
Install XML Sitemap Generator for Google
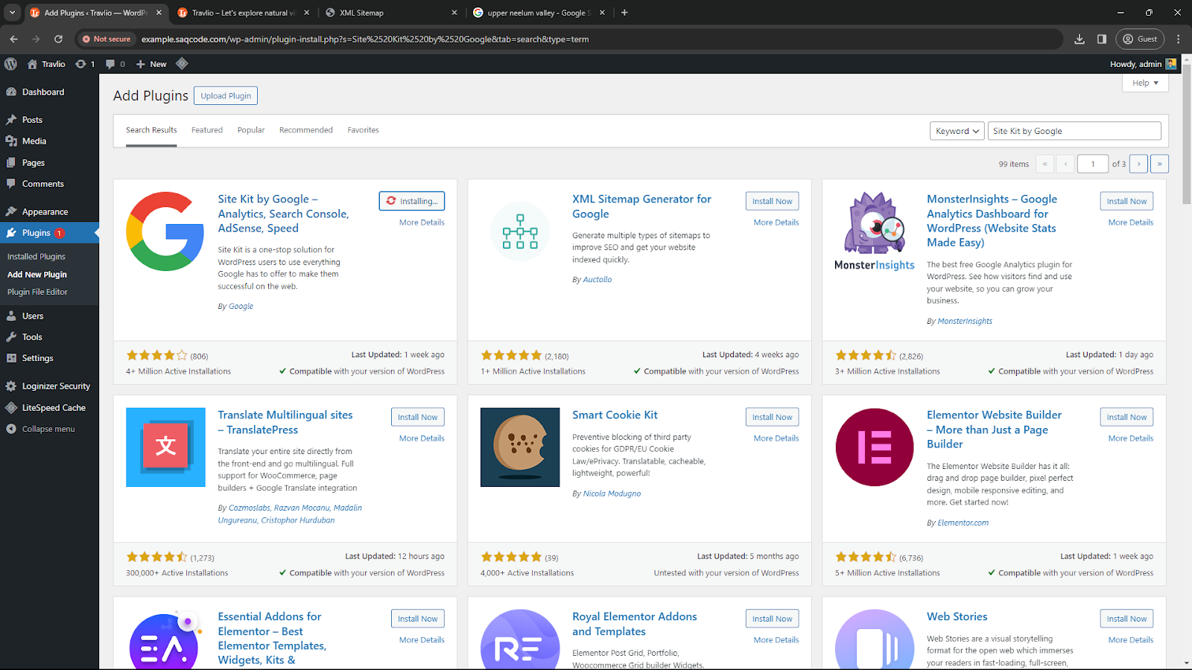tap(772, 201)
